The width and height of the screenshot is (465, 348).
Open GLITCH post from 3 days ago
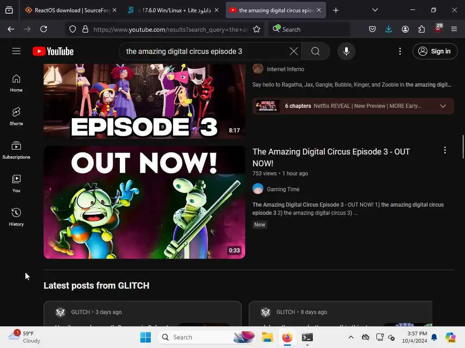(142, 314)
